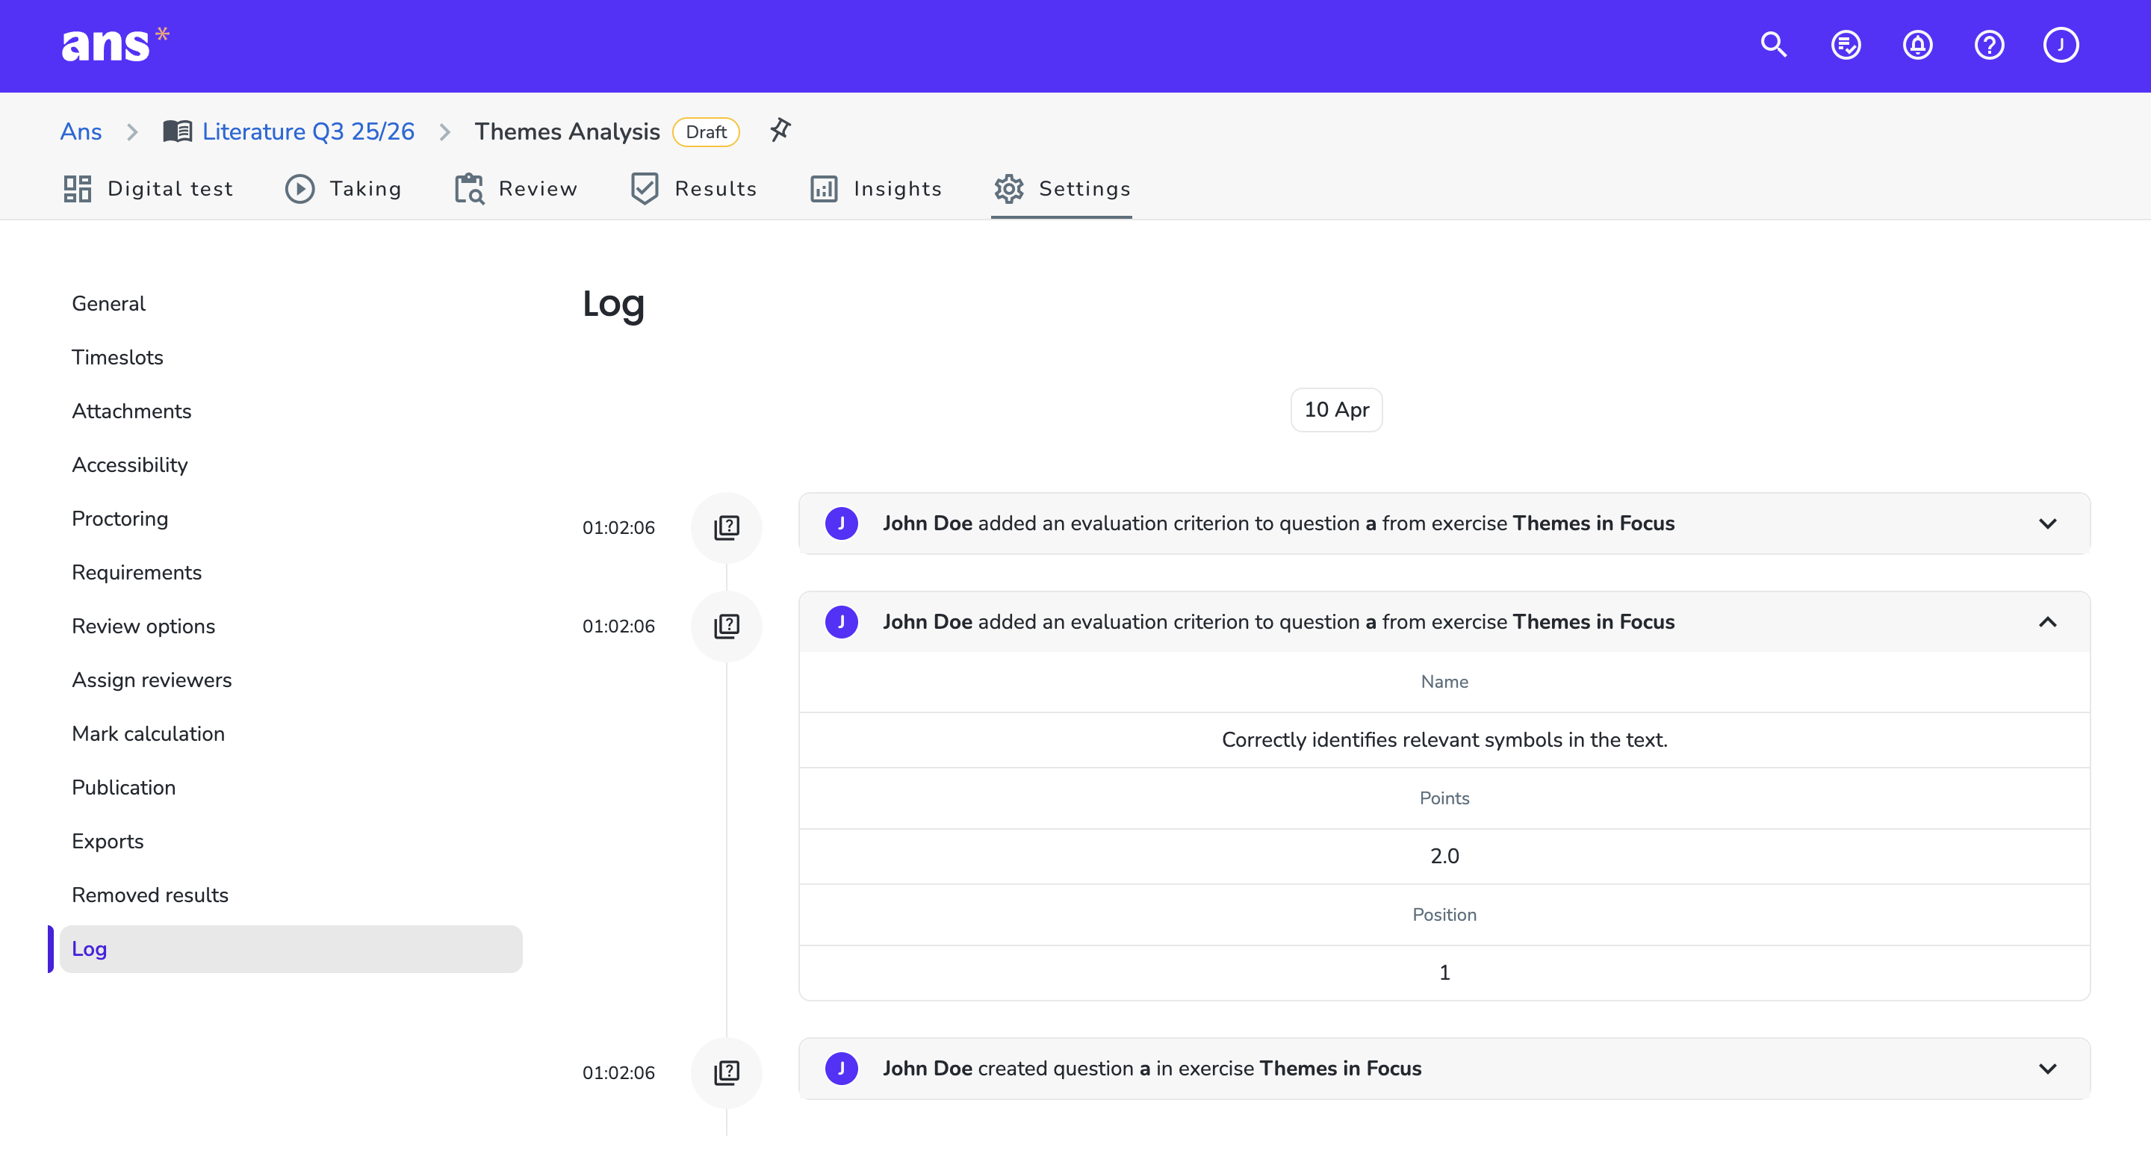Open Accessibility settings in sidebar
The image size is (2151, 1159).
(x=130, y=465)
